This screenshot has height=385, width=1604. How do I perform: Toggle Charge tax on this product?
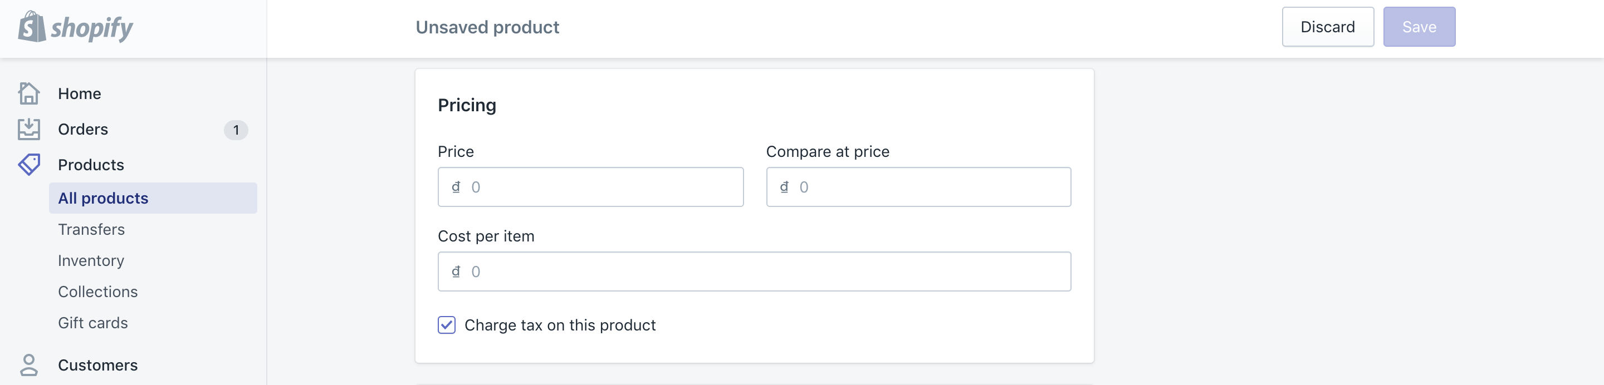coord(447,325)
